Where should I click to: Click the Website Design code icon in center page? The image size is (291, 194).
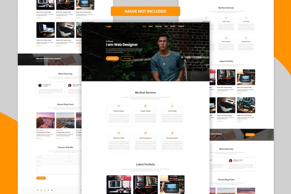click(x=119, y=106)
